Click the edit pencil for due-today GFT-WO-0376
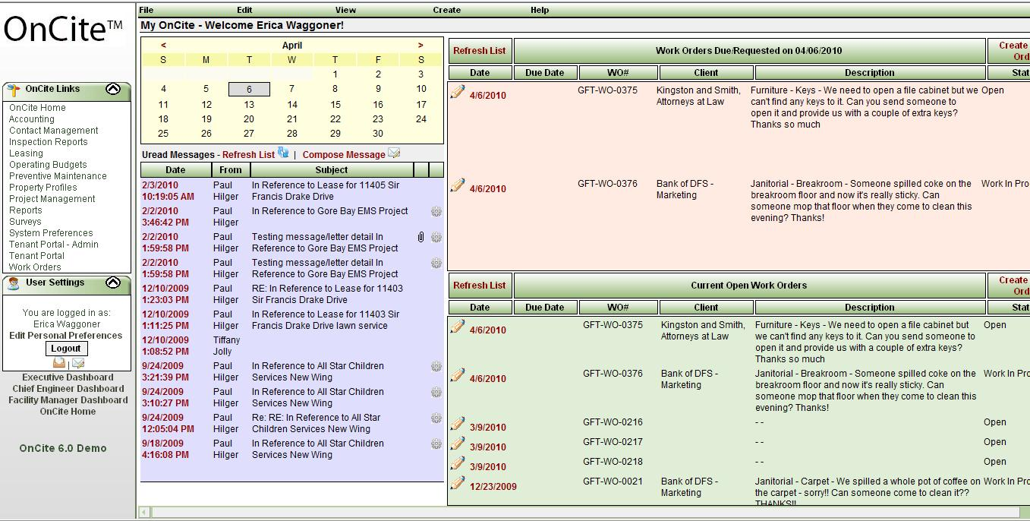Image resolution: width=1030 pixels, height=521 pixels. (457, 185)
